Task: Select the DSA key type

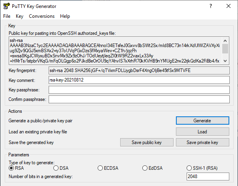Action: point(61,168)
